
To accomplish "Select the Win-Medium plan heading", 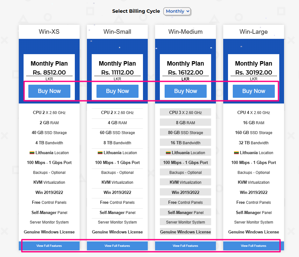I will point(185,32).
